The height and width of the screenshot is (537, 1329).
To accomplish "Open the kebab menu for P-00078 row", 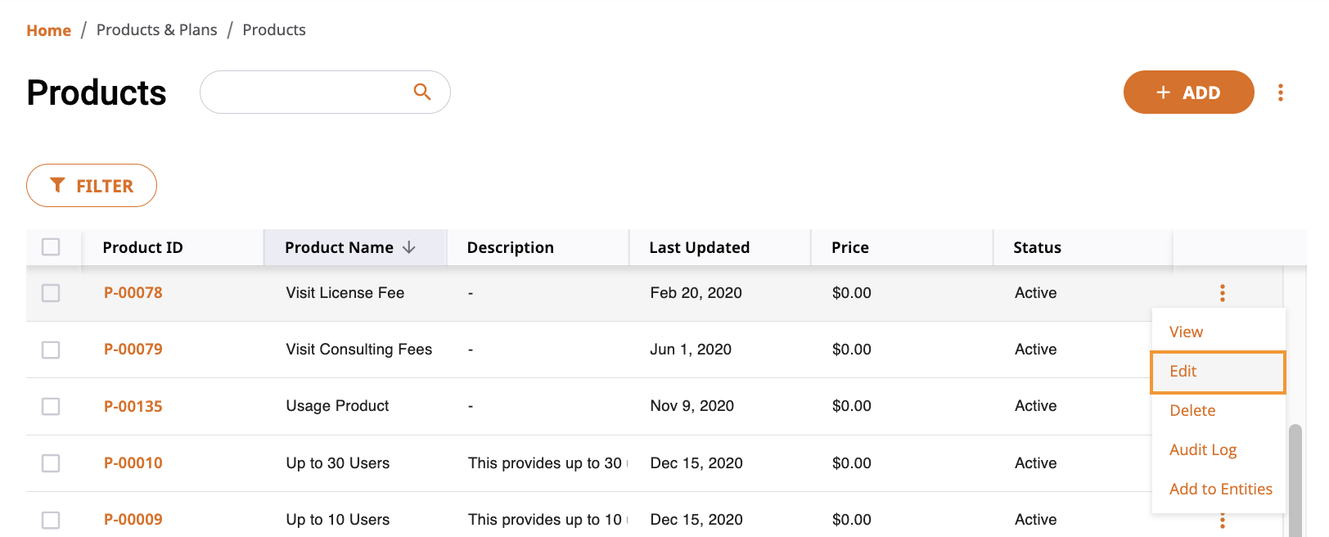I will 1222,292.
